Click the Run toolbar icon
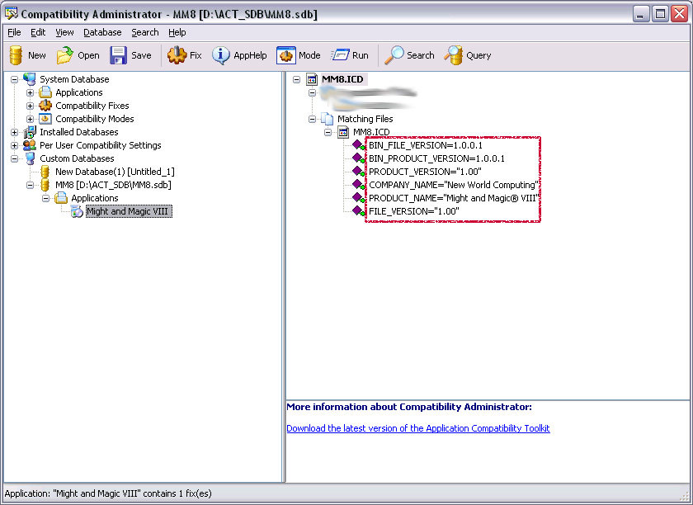The height and width of the screenshot is (505, 693). (340, 55)
